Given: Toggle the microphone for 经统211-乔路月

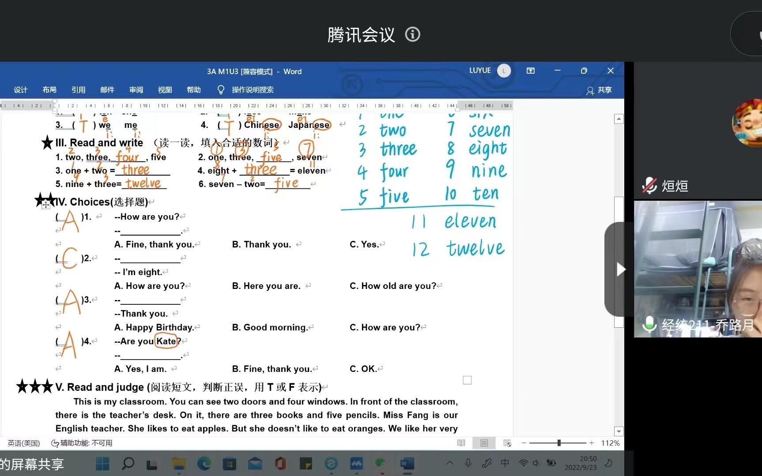Looking at the screenshot, I should [x=649, y=325].
